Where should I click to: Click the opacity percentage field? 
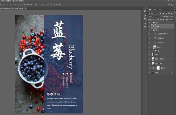(171, 17)
